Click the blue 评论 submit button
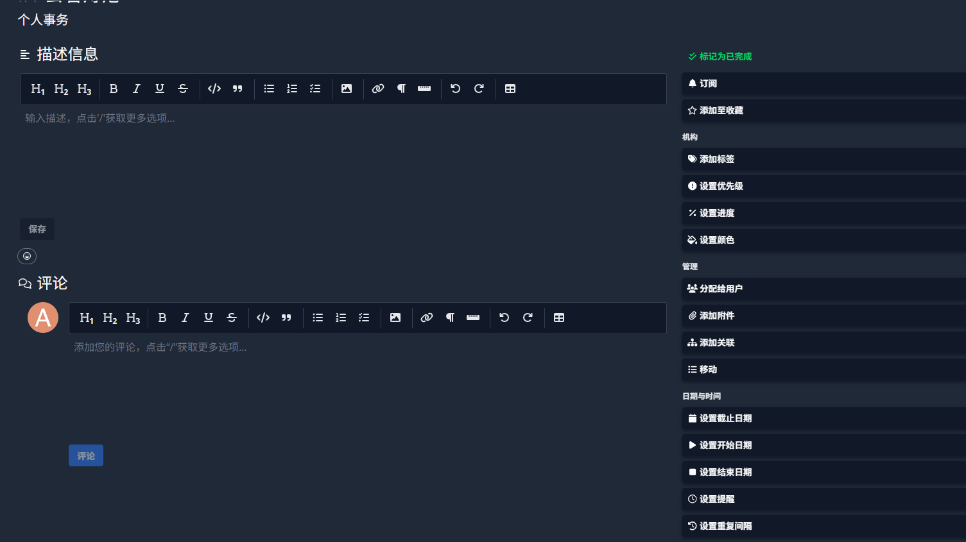Screen dimensions: 966x542 point(86,456)
